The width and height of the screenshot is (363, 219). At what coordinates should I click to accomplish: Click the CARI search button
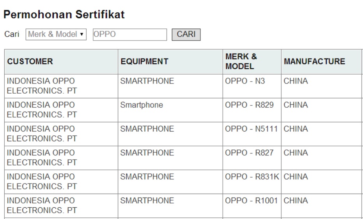point(186,34)
